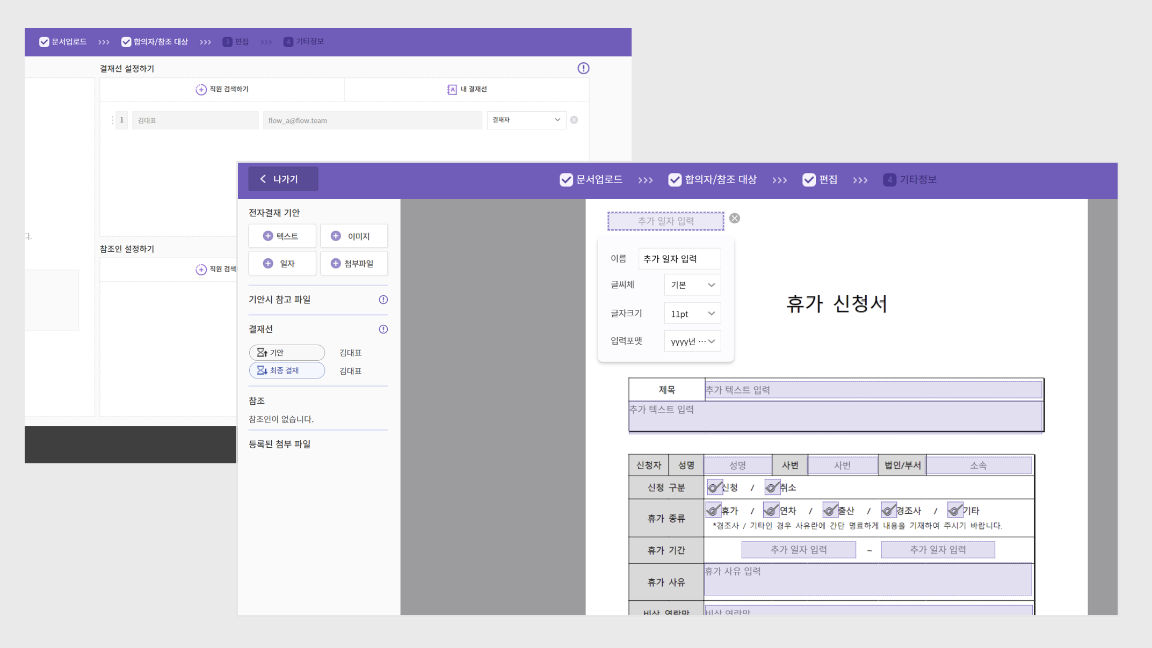Check the 취소 checkbox
1152x648 pixels.
(772, 487)
